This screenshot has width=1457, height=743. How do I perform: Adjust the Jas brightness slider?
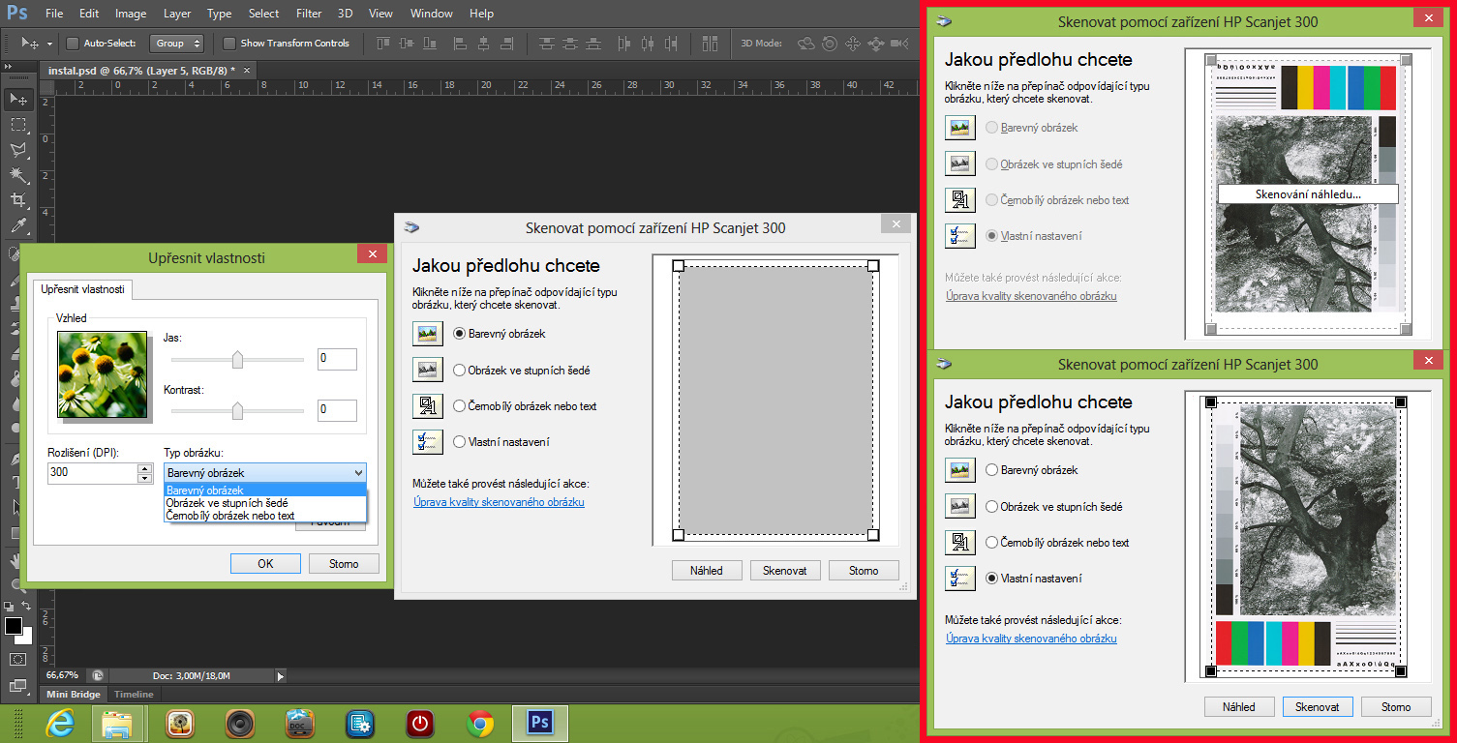click(x=237, y=360)
